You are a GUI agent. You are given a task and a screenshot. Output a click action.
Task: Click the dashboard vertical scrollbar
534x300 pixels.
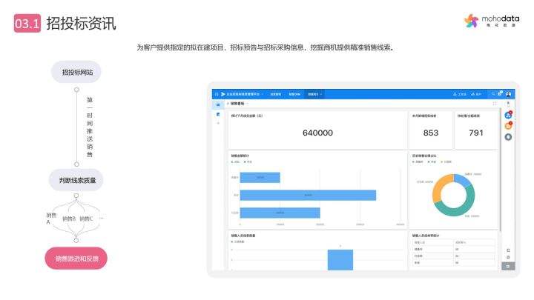pos(501,170)
